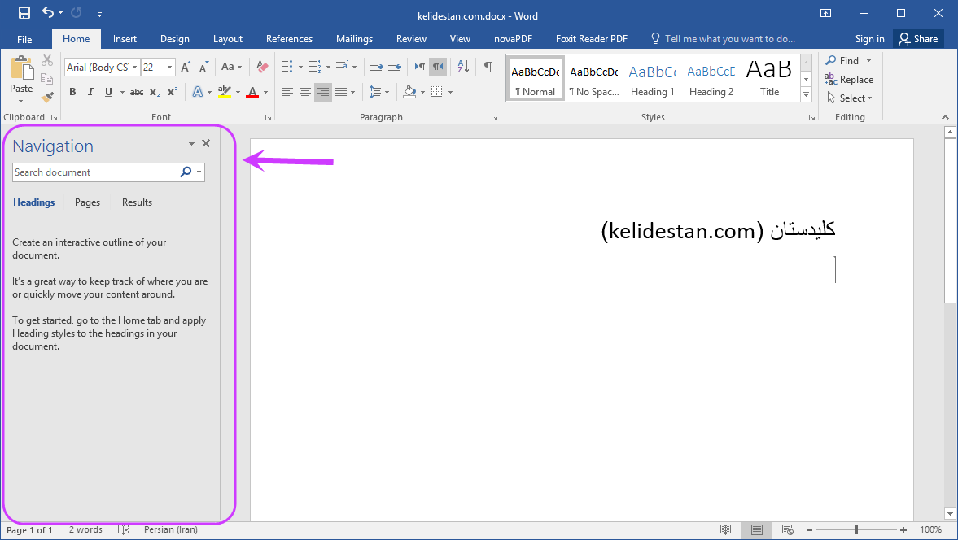
Task: Click the zoom slider handle
Action: click(x=856, y=530)
